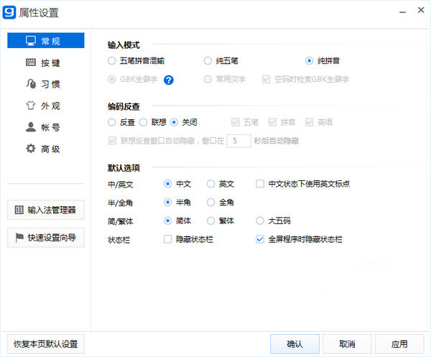431x357 pixels.
Task: Select 全角 width option
Action: tap(210, 203)
